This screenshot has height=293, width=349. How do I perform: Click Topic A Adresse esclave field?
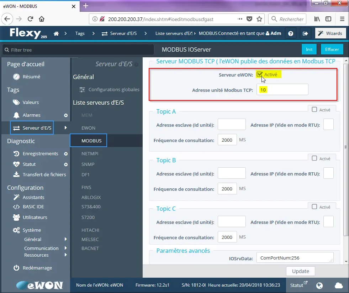[x=232, y=124]
